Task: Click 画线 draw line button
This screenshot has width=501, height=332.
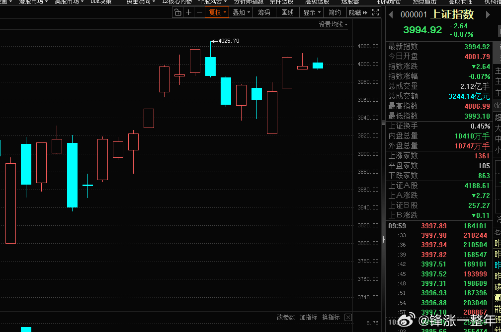Action: tap(287, 12)
